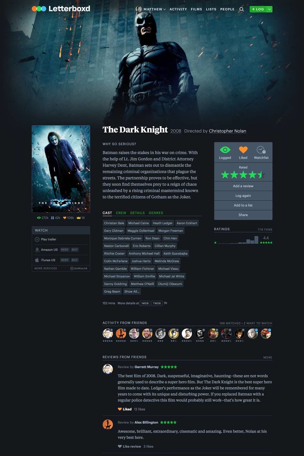The width and height of the screenshot is (304, 456).
Task: Click the orange heart likes count under the poster
Action: (68, 218)
